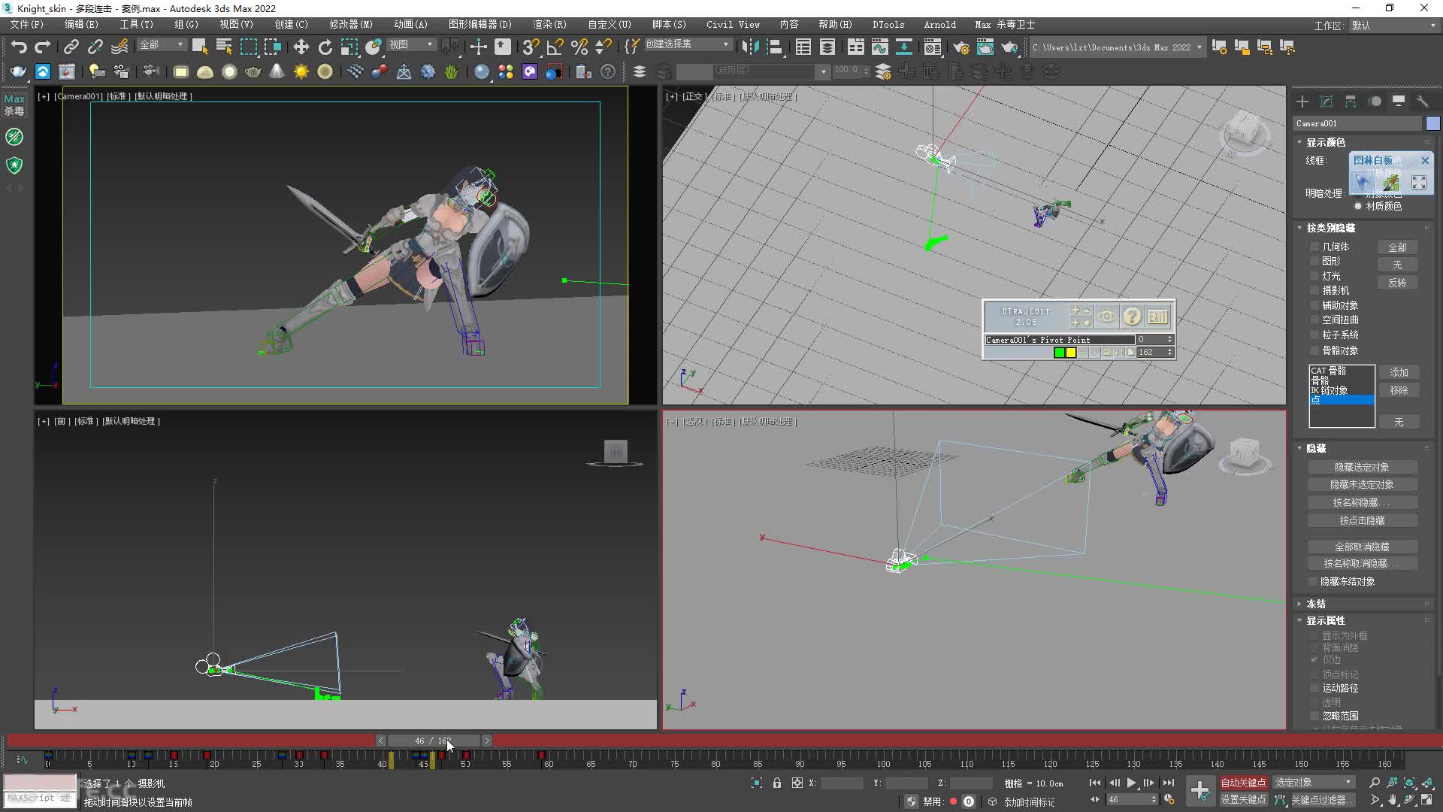
Task: Toggle the Percent Snap icon
Action: tap(579, 47)
